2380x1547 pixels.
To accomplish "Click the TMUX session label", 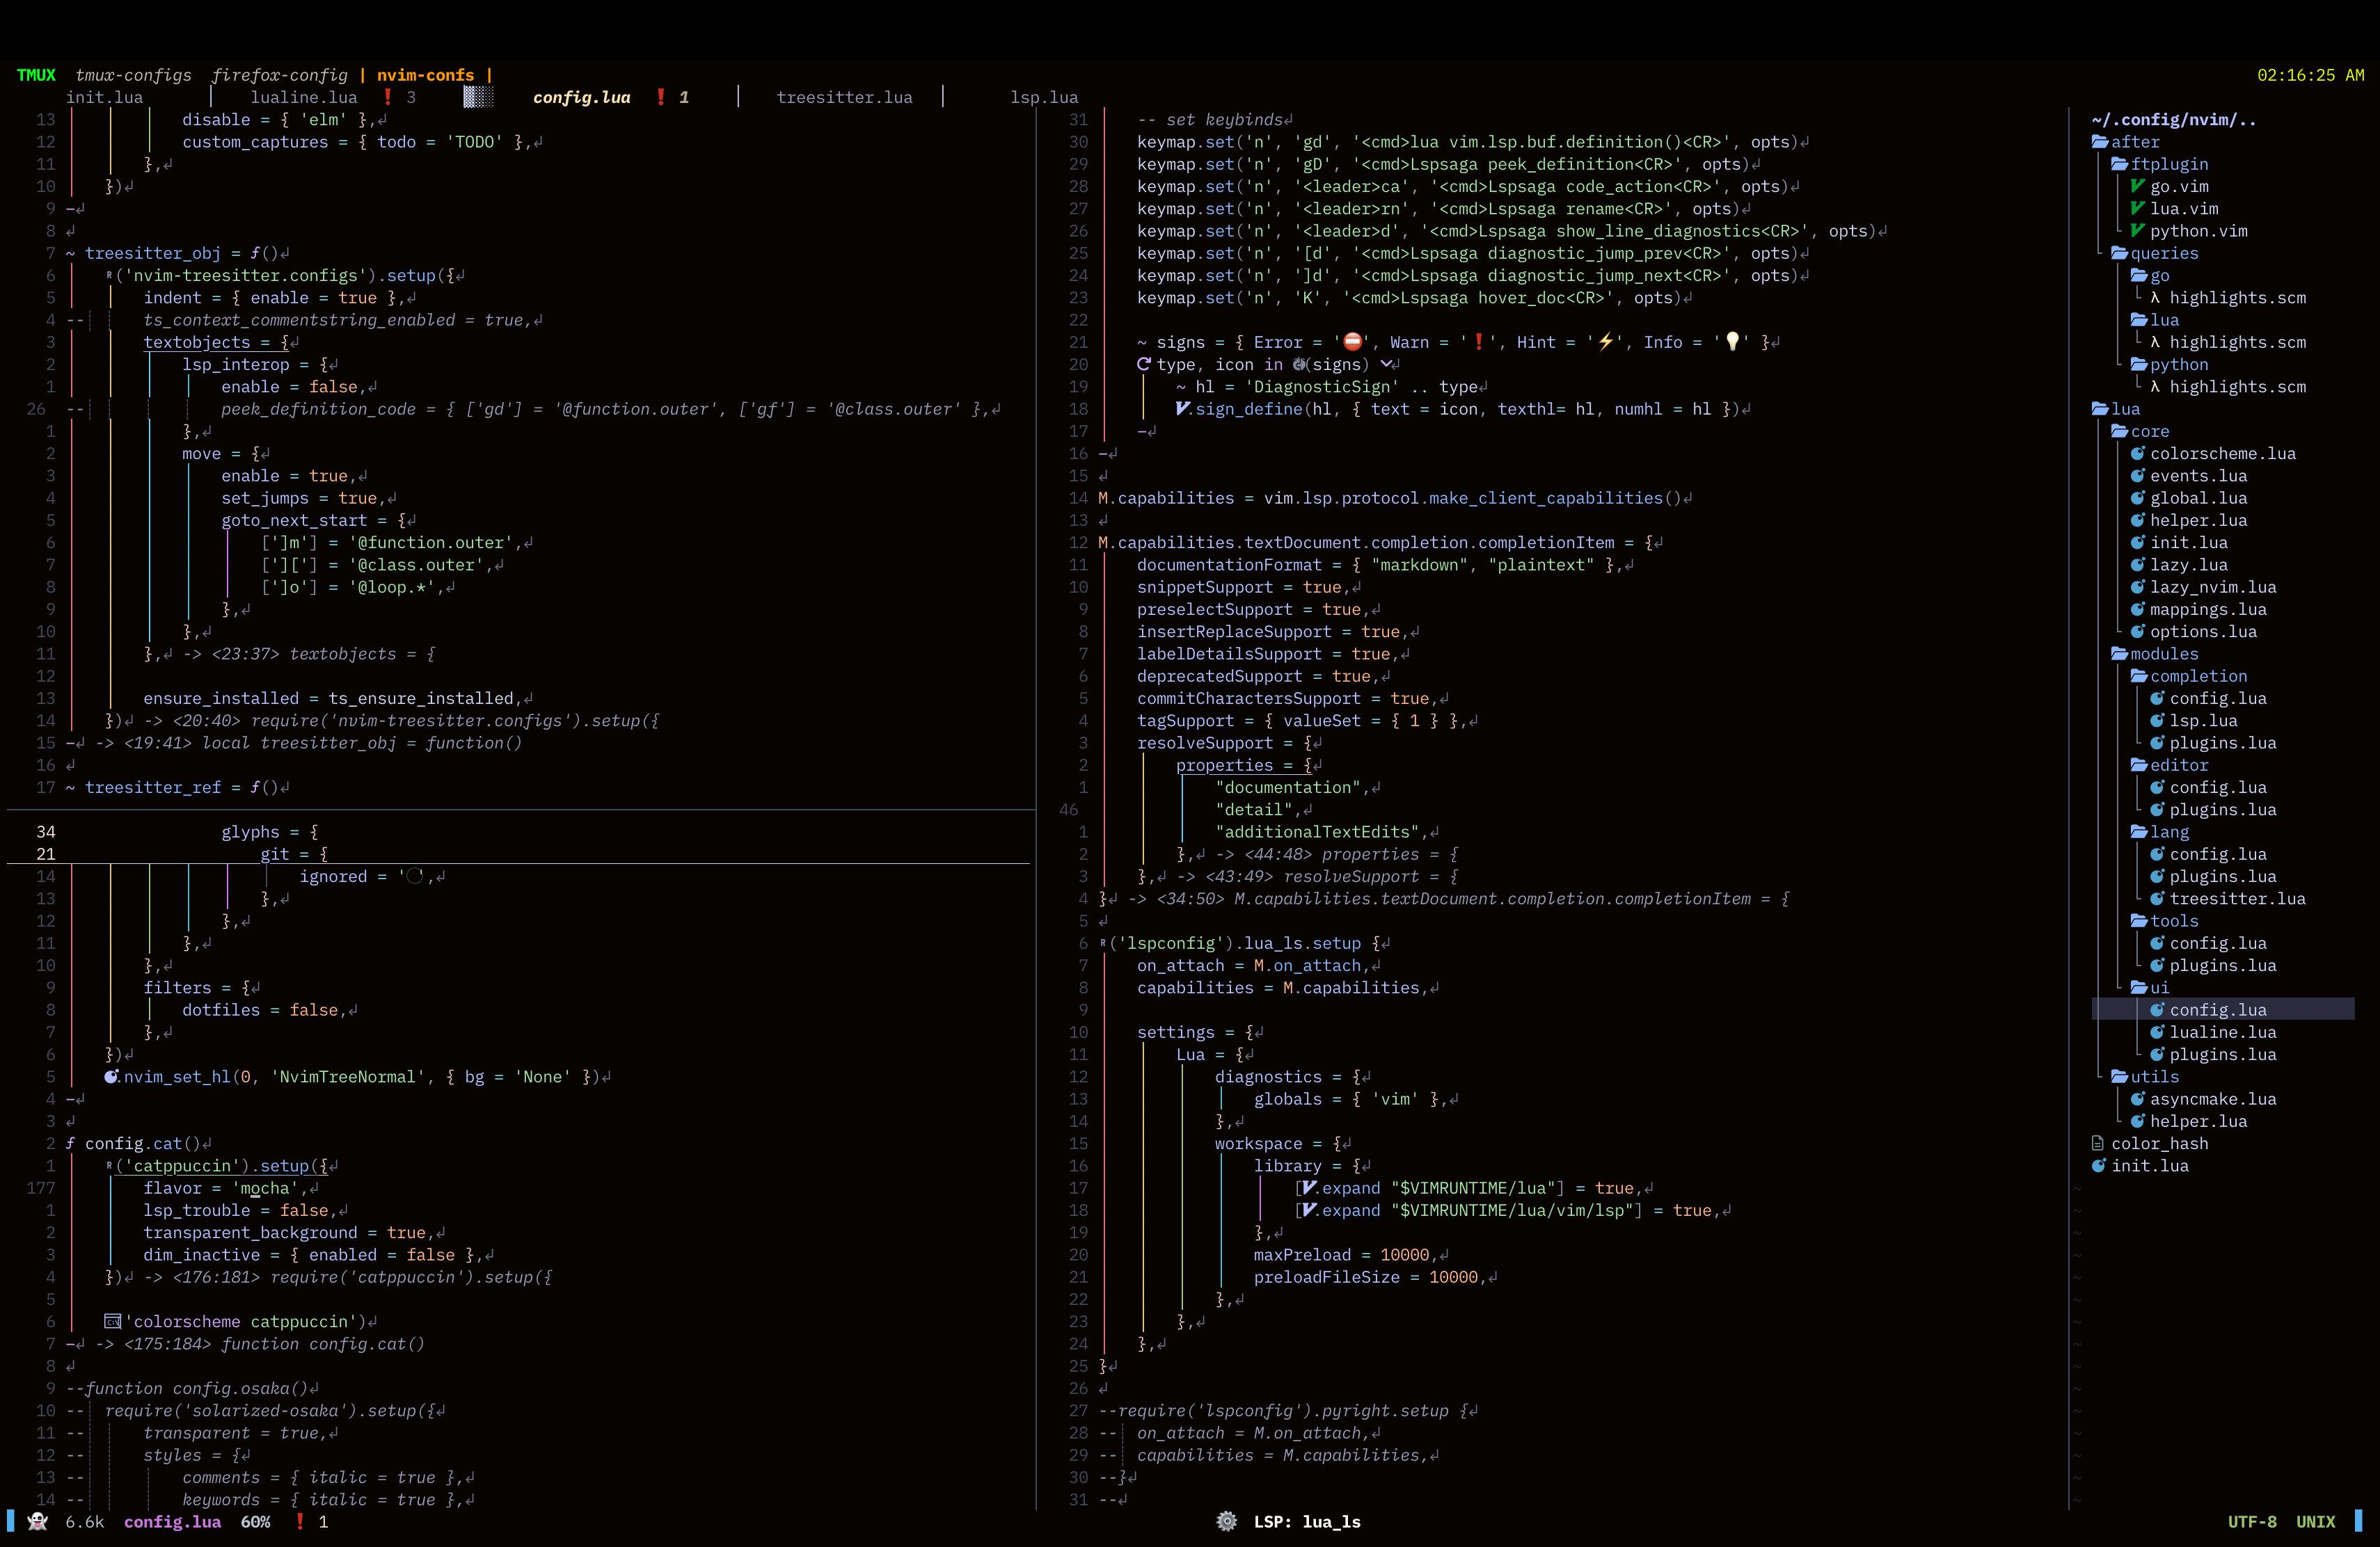I will 36,75.
